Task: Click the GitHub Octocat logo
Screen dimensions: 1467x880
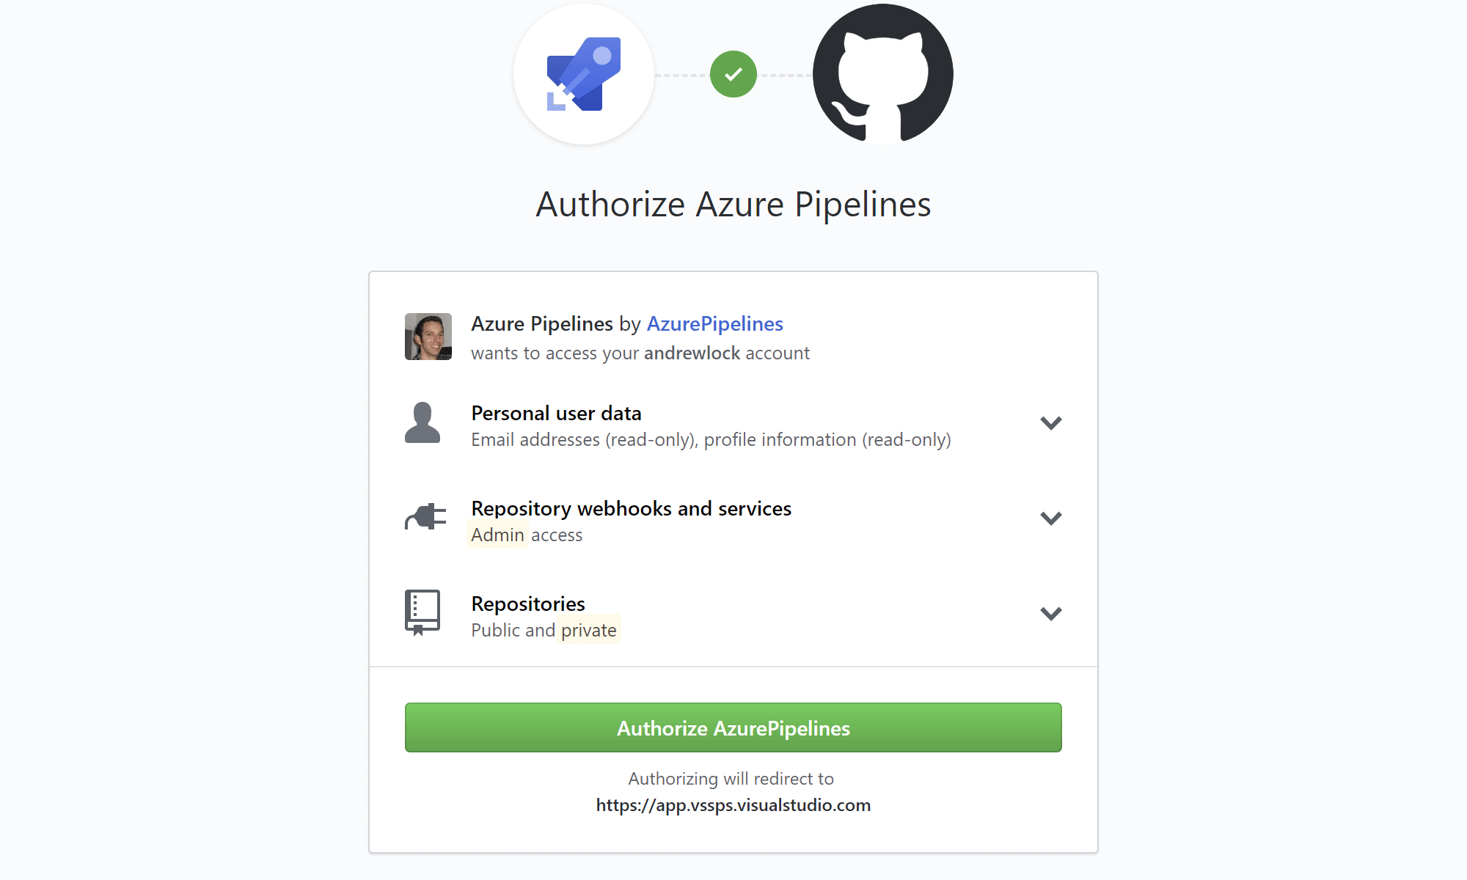Action: point(883,74)
